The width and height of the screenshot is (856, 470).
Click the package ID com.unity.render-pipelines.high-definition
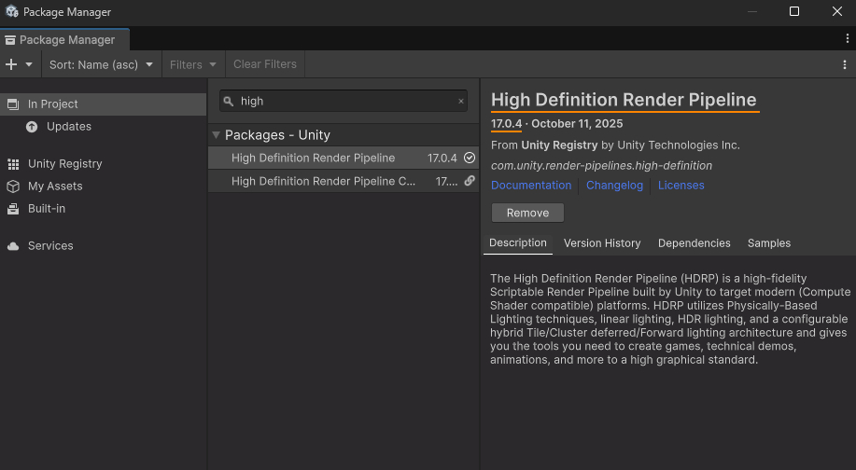[601, 165]
